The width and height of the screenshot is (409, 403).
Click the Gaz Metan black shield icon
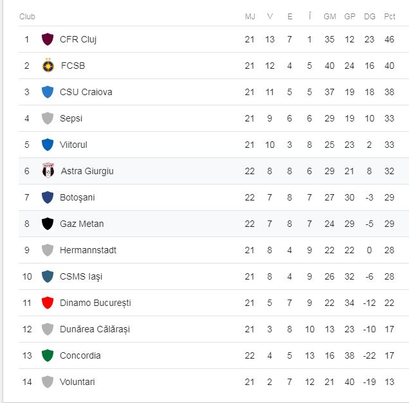coord(47,224)
